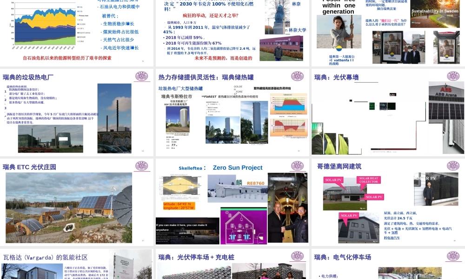Click the '光伏总计 24.5 千瓦' text line
The height and width of the screenshot is (279, 465).
point(398,218)
